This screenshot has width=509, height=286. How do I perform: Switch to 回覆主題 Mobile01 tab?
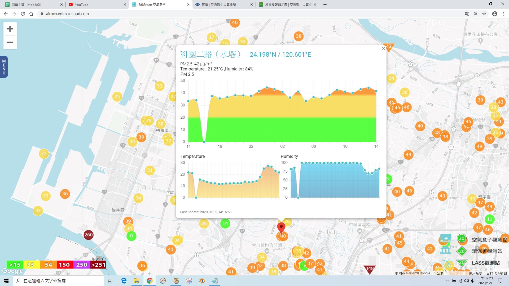[x=33, y=5]
